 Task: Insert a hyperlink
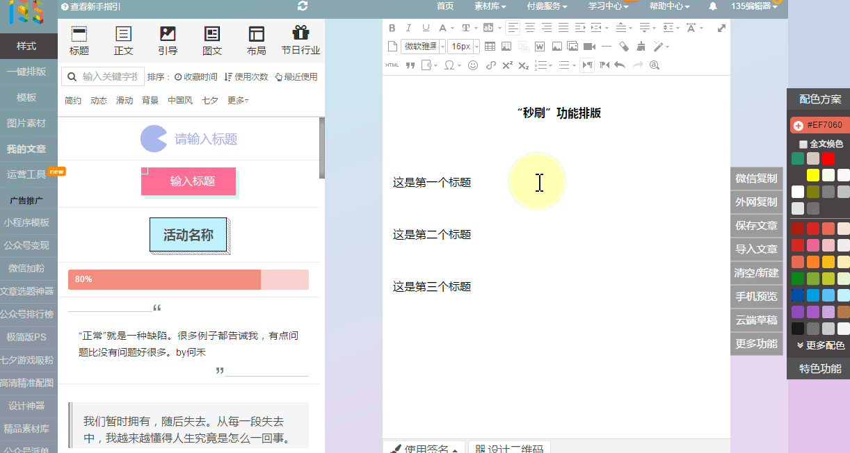[x=490, y=65]
